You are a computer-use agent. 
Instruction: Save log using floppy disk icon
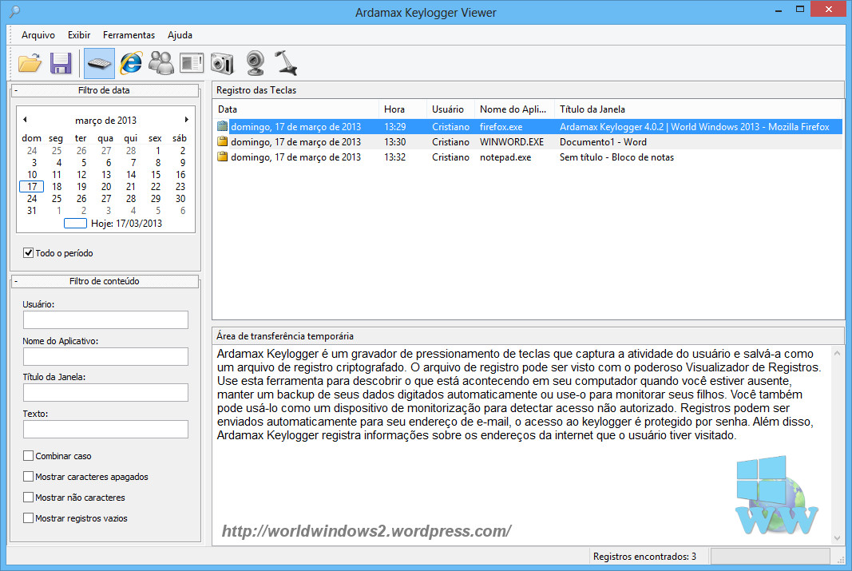coord(61,63)
